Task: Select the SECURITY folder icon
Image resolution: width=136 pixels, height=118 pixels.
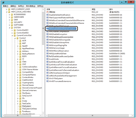Action: click(x=12, y=22)
